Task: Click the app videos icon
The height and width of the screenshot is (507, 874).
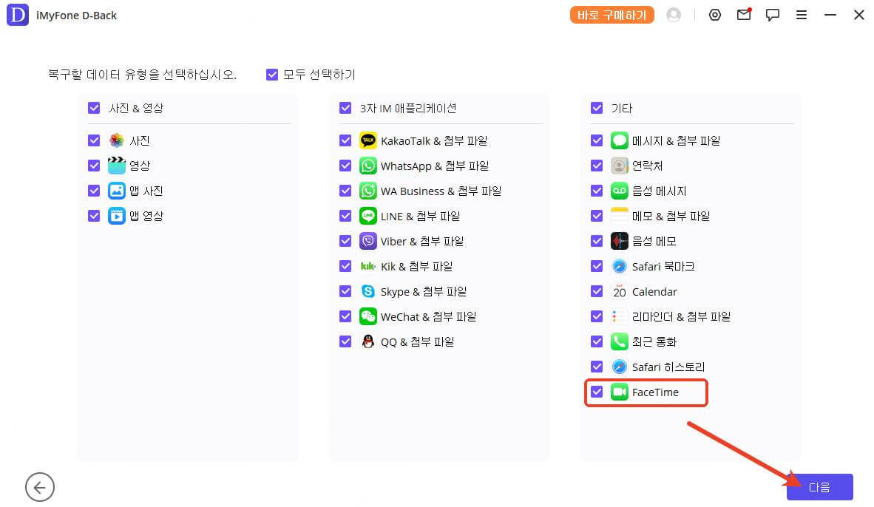Action: click(117, 216)
